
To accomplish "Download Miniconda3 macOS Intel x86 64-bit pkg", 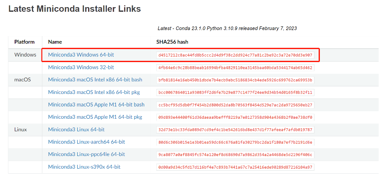I will point(94,92).
